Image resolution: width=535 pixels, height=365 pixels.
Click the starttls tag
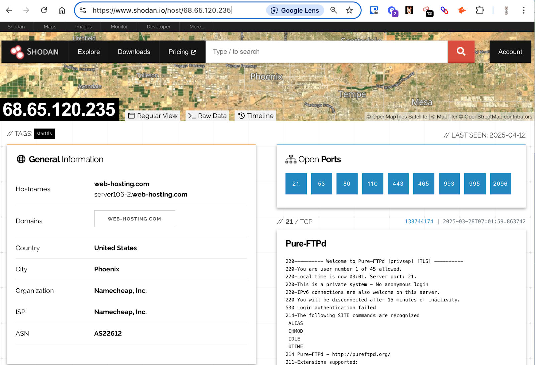point(44,133)
